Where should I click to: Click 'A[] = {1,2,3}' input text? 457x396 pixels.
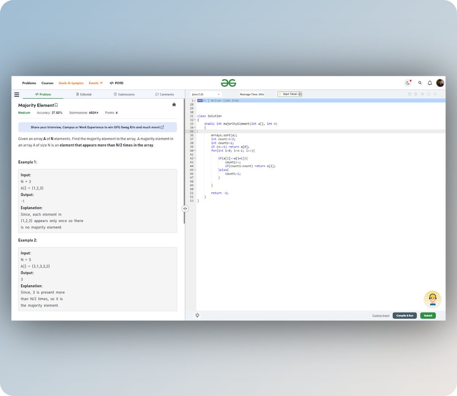[x=32, y=188]
